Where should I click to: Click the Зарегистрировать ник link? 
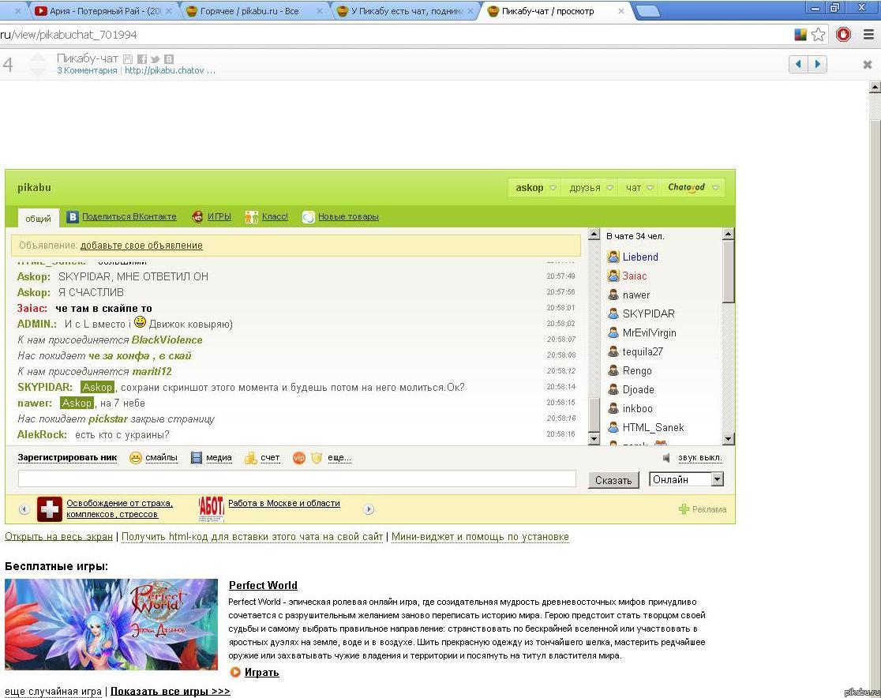67,457
